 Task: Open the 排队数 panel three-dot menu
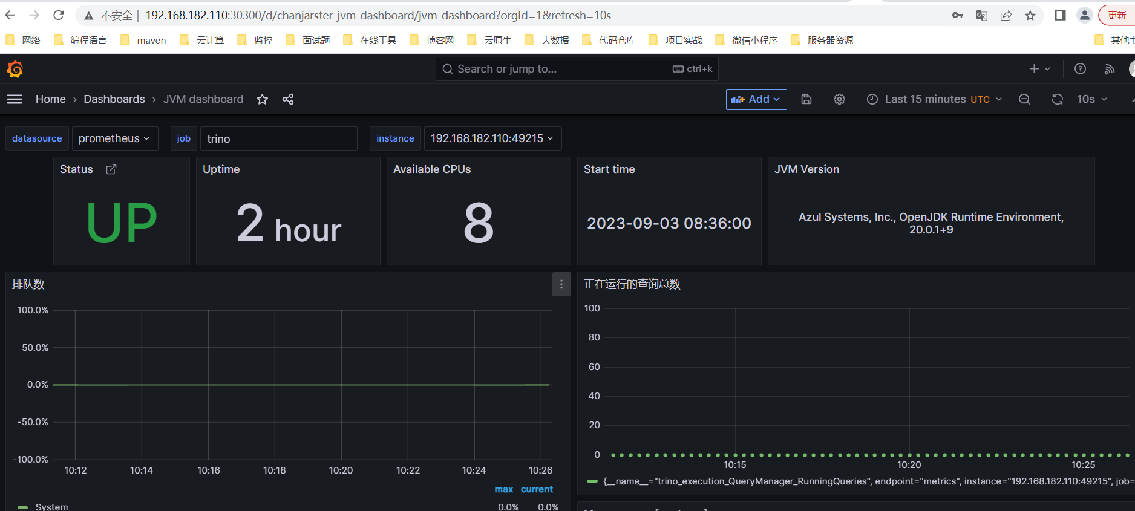point(561,284)
